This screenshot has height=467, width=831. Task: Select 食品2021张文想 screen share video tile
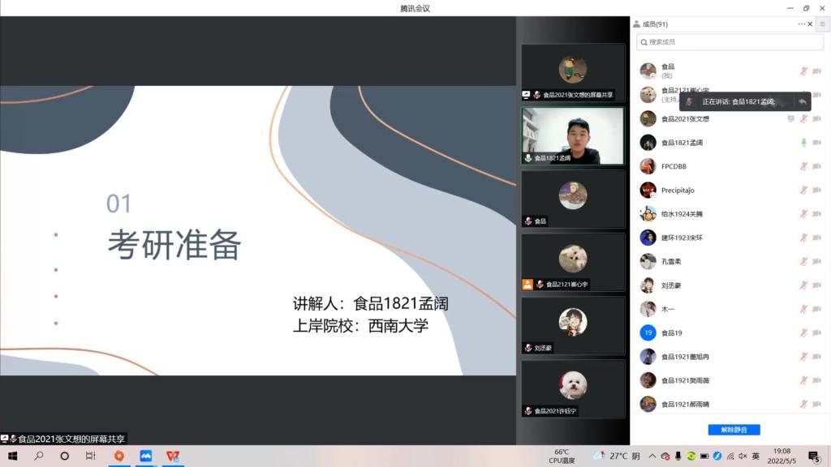point(573,72)
